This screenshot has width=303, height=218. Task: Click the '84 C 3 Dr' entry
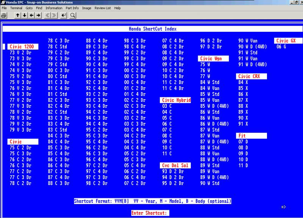pyautogui.click(x=59, y=136)
